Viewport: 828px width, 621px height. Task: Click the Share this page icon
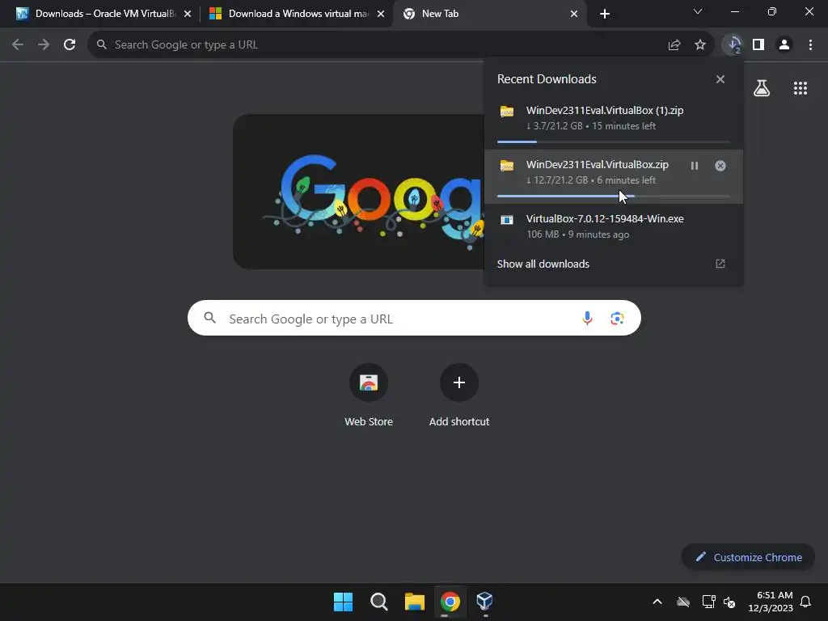click(x=674, y=45)
